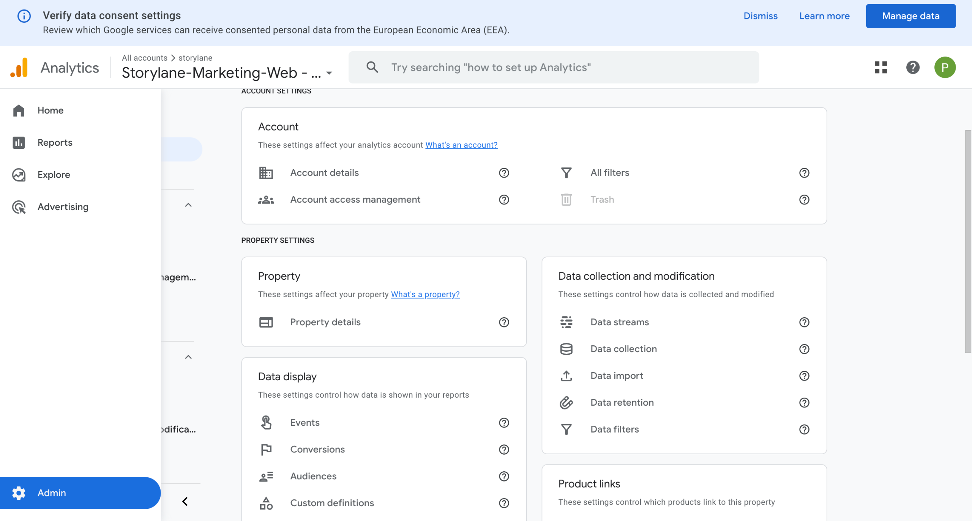Open help for Custom definitions
The height and width of the screenshot is (521, 972).
click(504, 503)
